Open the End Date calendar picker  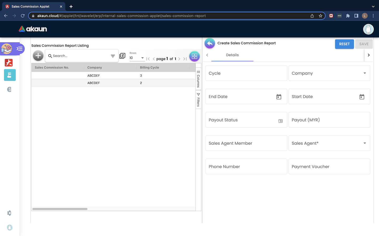279,97
